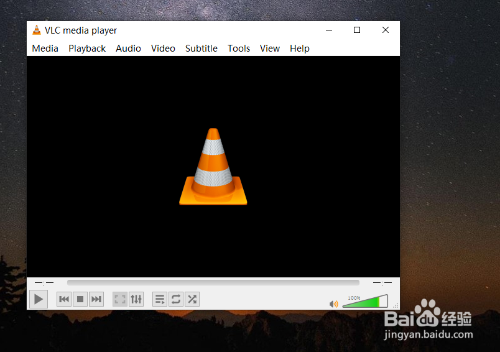Minimize the VLC window
500x352 pixels.
(329, 30)
